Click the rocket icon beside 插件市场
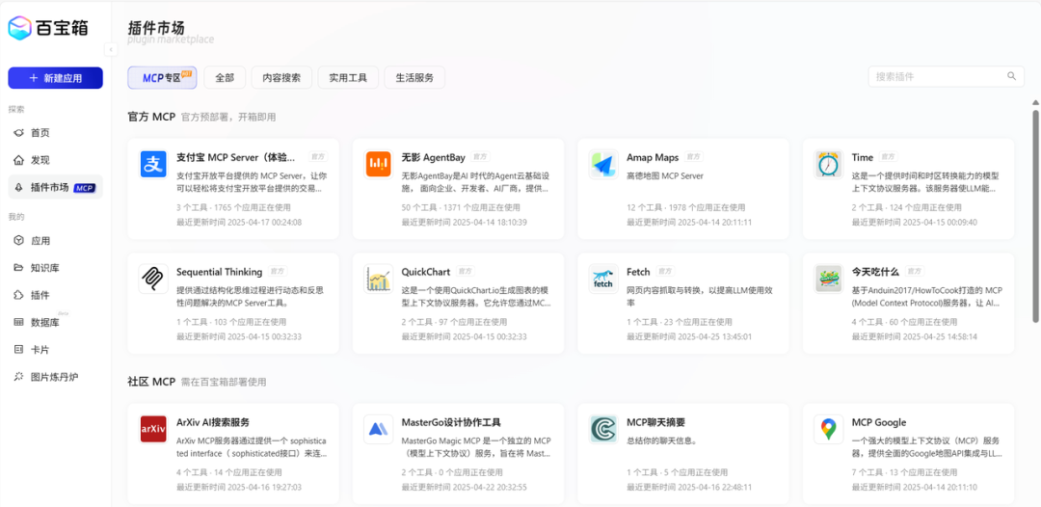The height and width of the screenshot is (507, 1041). click(18, 187)
